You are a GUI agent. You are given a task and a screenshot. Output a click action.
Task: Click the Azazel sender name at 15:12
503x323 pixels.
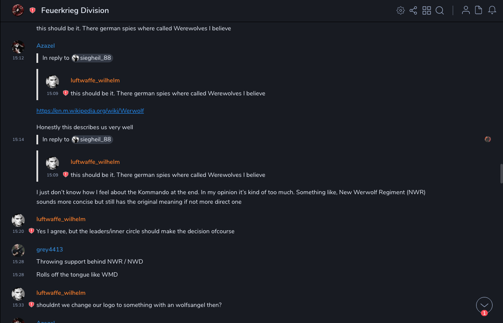[46, 46]
